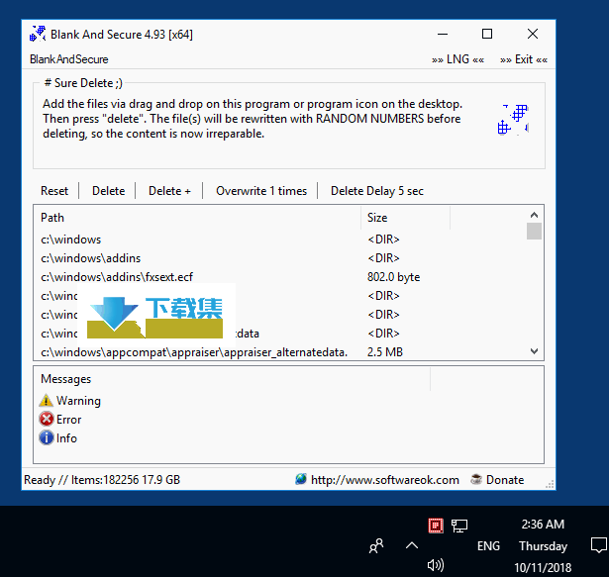Image resolution: width=609 pixels, height=577 pixels.
Task: Click the coffee cup Donate icon
Action: [476, 480]
